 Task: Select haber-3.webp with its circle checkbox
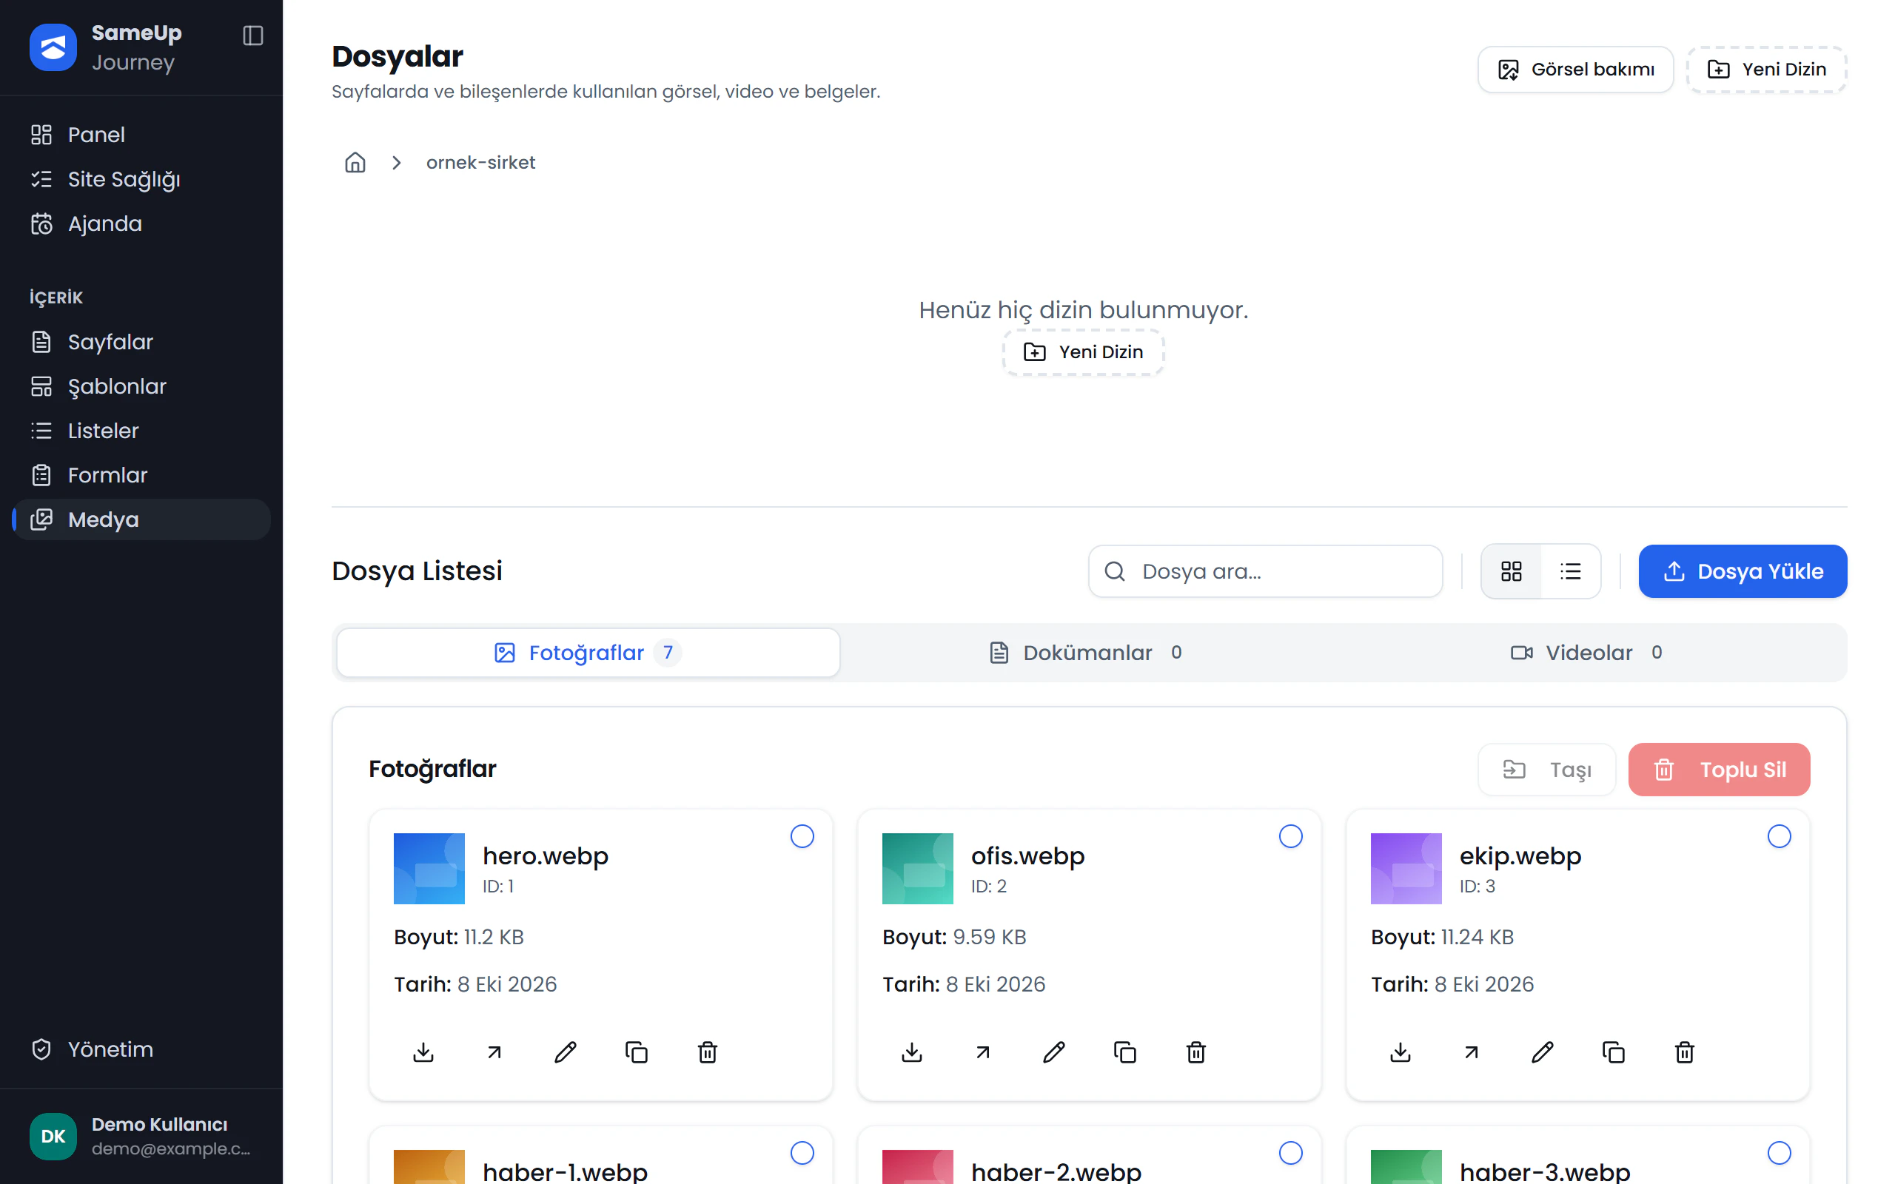click(x=1779, y=1153)
